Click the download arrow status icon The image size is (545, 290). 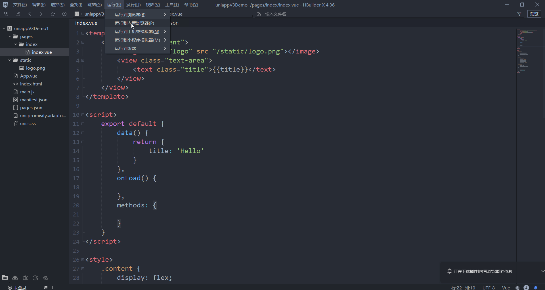(x=526, y=287)
